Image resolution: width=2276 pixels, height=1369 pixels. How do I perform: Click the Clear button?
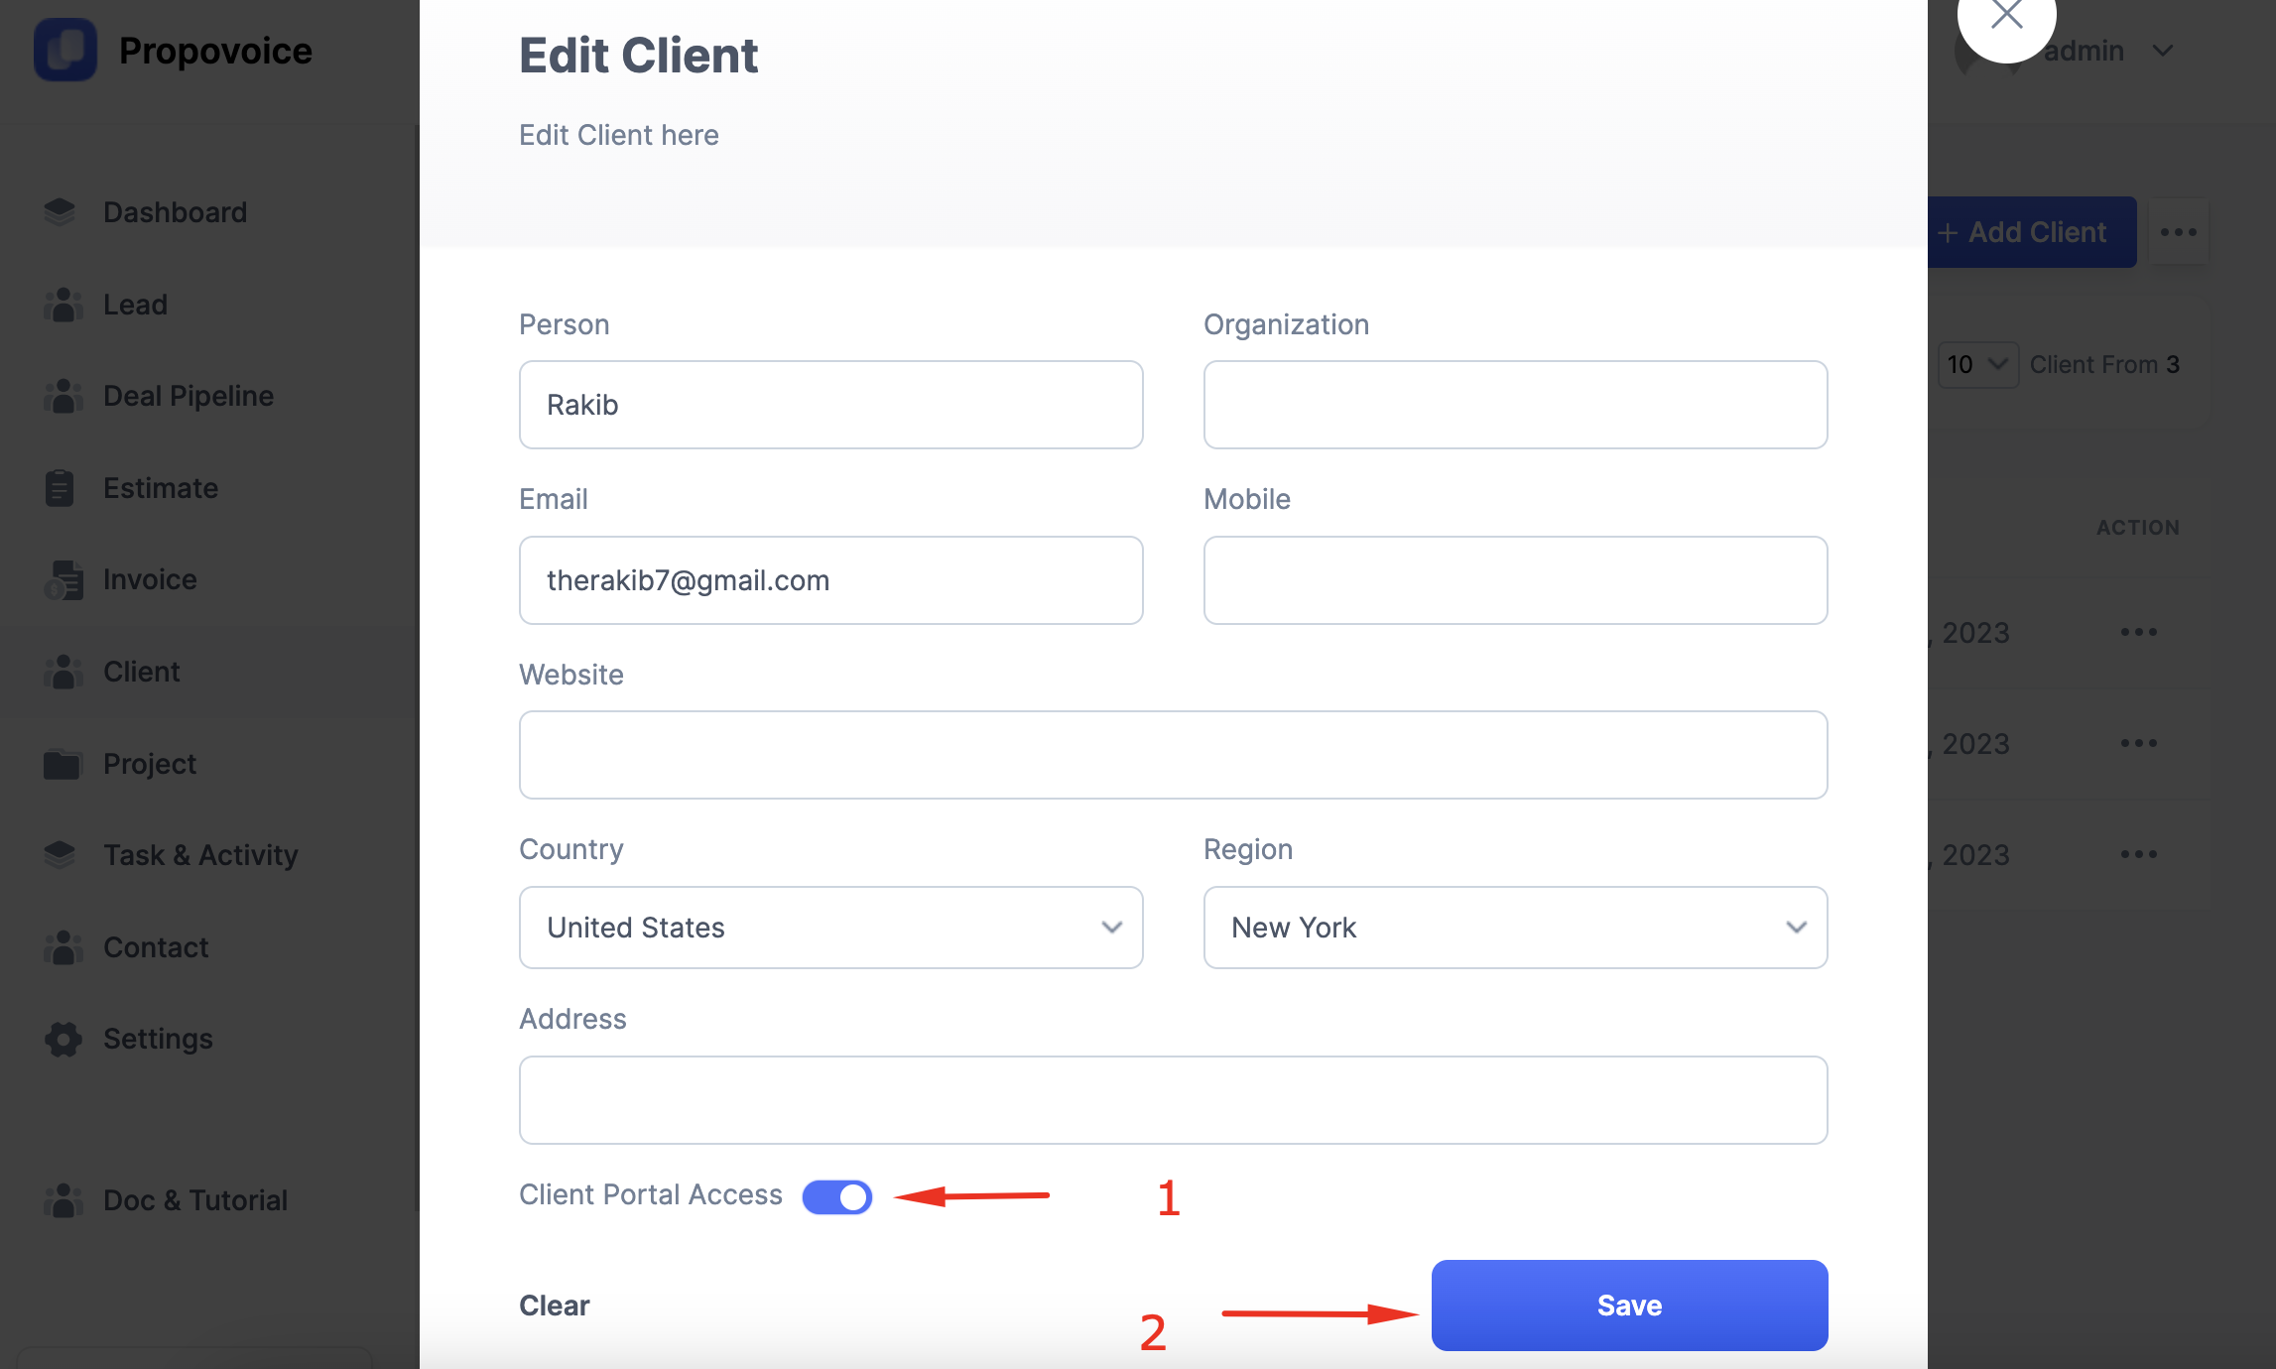555,1306
